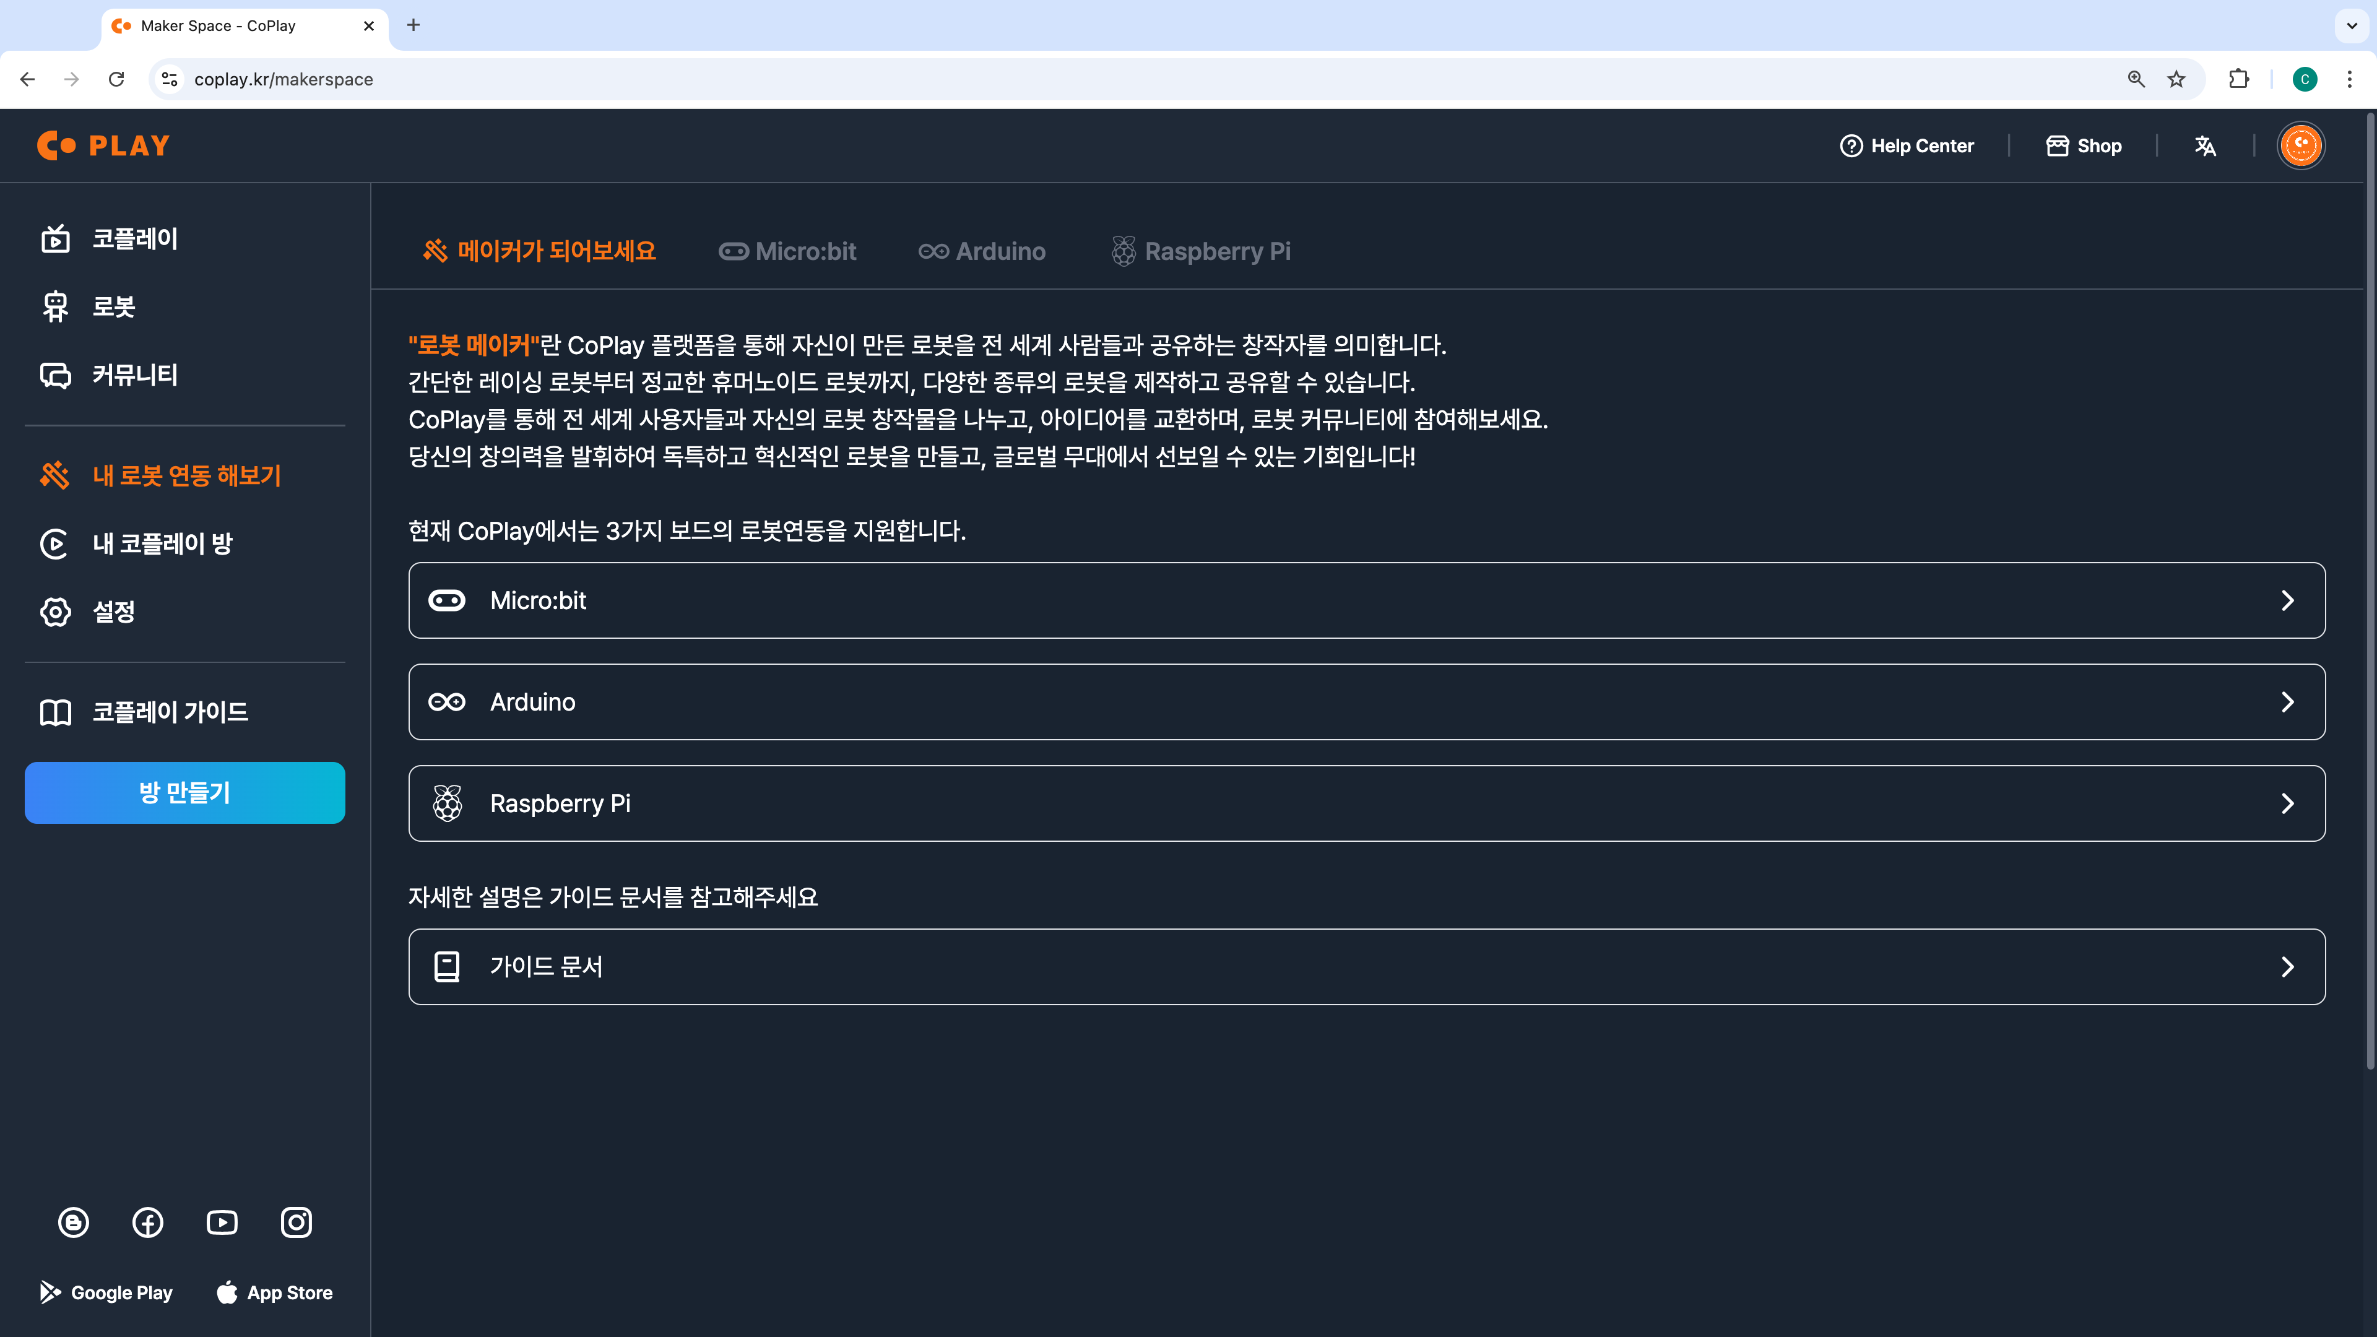Open the Help Center link
Image resolution: width=2377 pixels, height=1337 pixels.
[1907, 146]
